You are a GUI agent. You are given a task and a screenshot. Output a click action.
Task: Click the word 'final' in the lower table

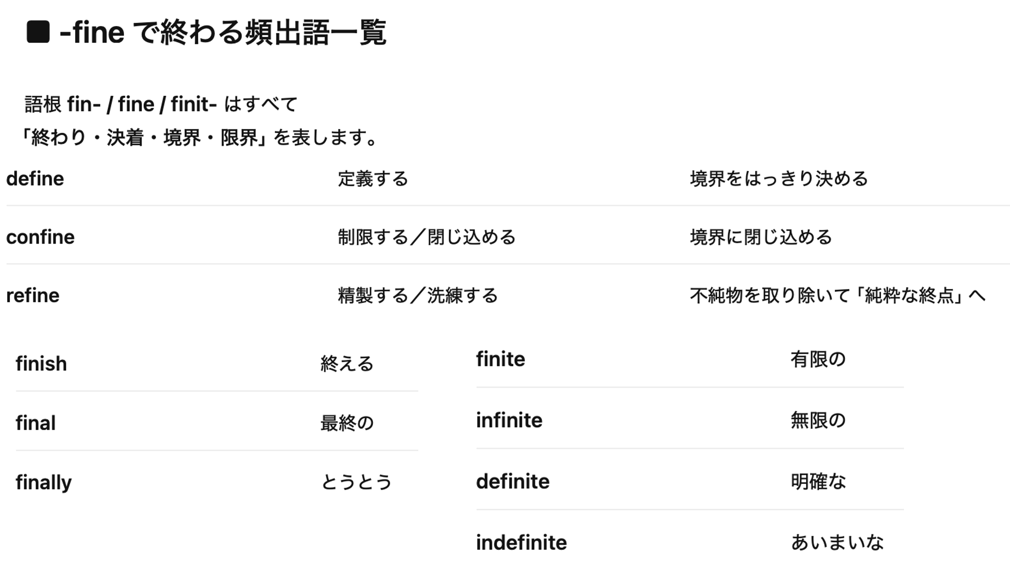click(x=35, y=423)
